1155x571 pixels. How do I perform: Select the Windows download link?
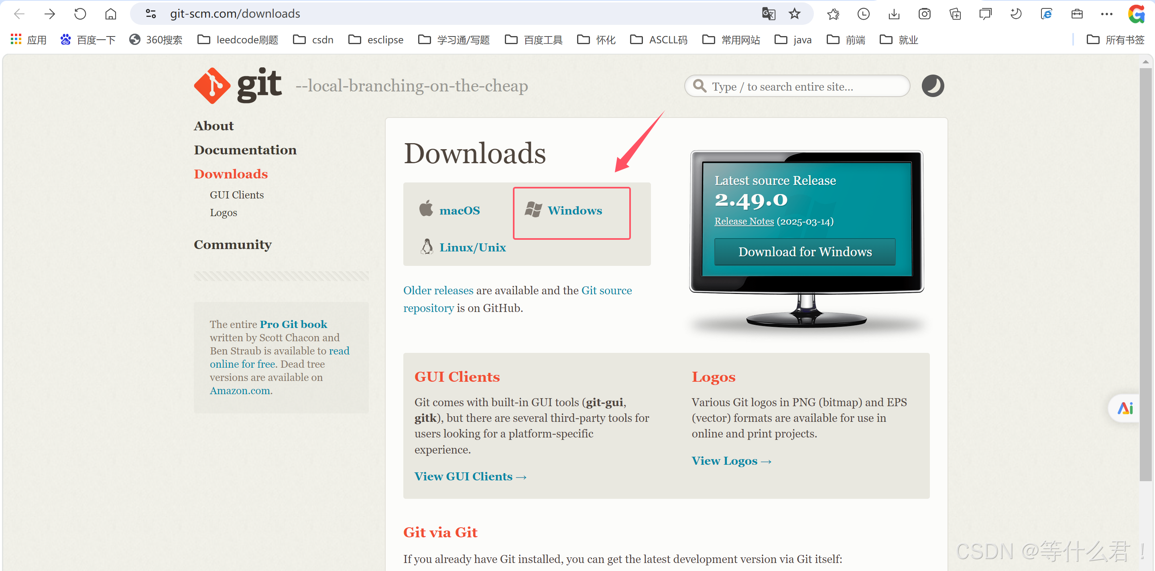coord(574,211)
